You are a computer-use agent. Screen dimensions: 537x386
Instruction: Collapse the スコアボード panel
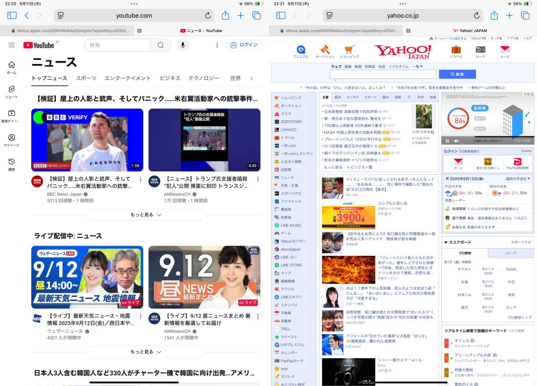pos(446,242)
